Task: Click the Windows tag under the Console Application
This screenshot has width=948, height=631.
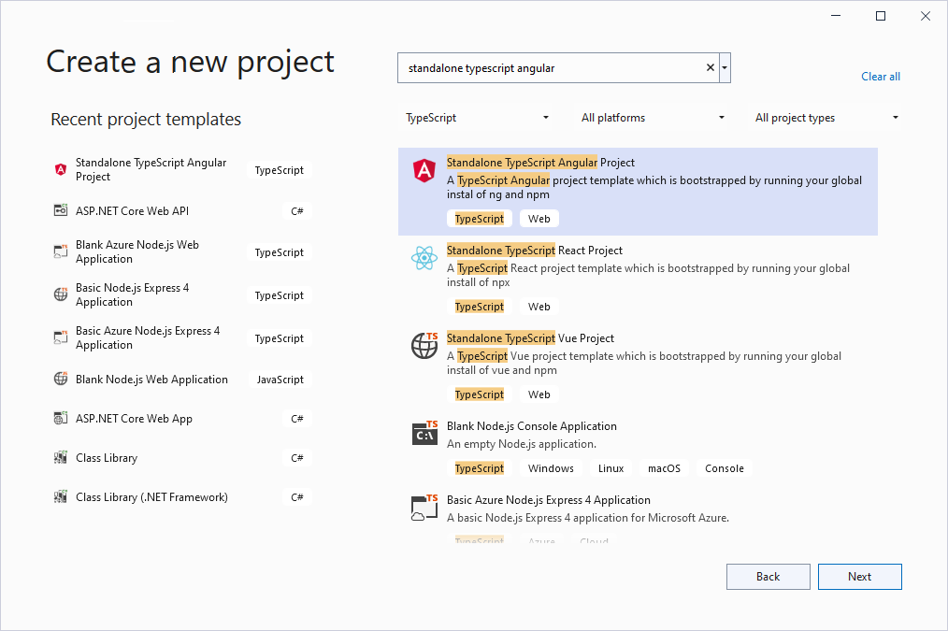Action: (551, 468)
